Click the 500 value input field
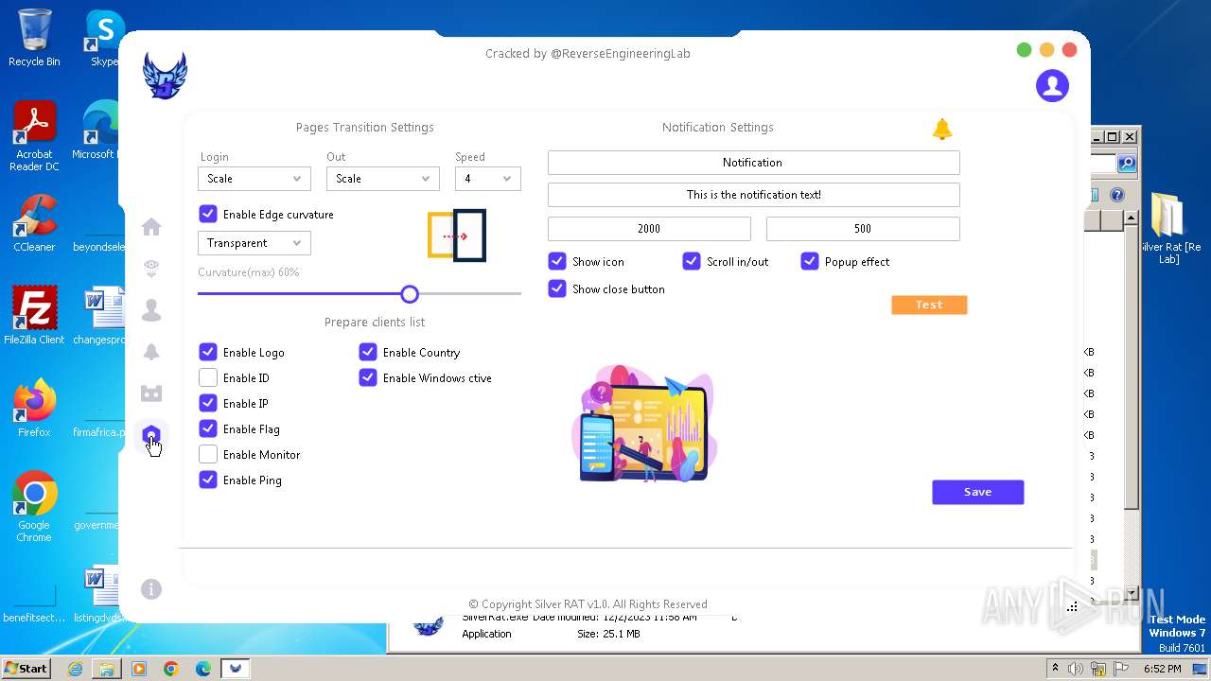 863,229
